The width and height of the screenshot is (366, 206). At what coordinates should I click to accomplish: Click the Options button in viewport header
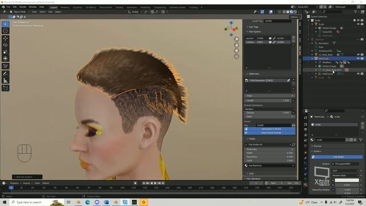(295, 17)
